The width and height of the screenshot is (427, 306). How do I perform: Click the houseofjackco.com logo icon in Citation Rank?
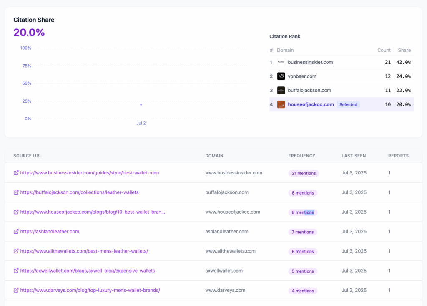(x=281, y=104)
